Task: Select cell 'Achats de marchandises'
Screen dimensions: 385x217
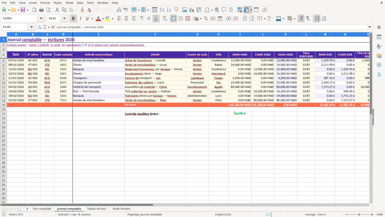Action: (98, 60)
